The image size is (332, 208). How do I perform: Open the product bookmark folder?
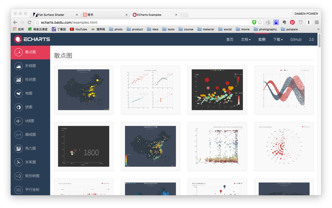(x=135, y=29)
